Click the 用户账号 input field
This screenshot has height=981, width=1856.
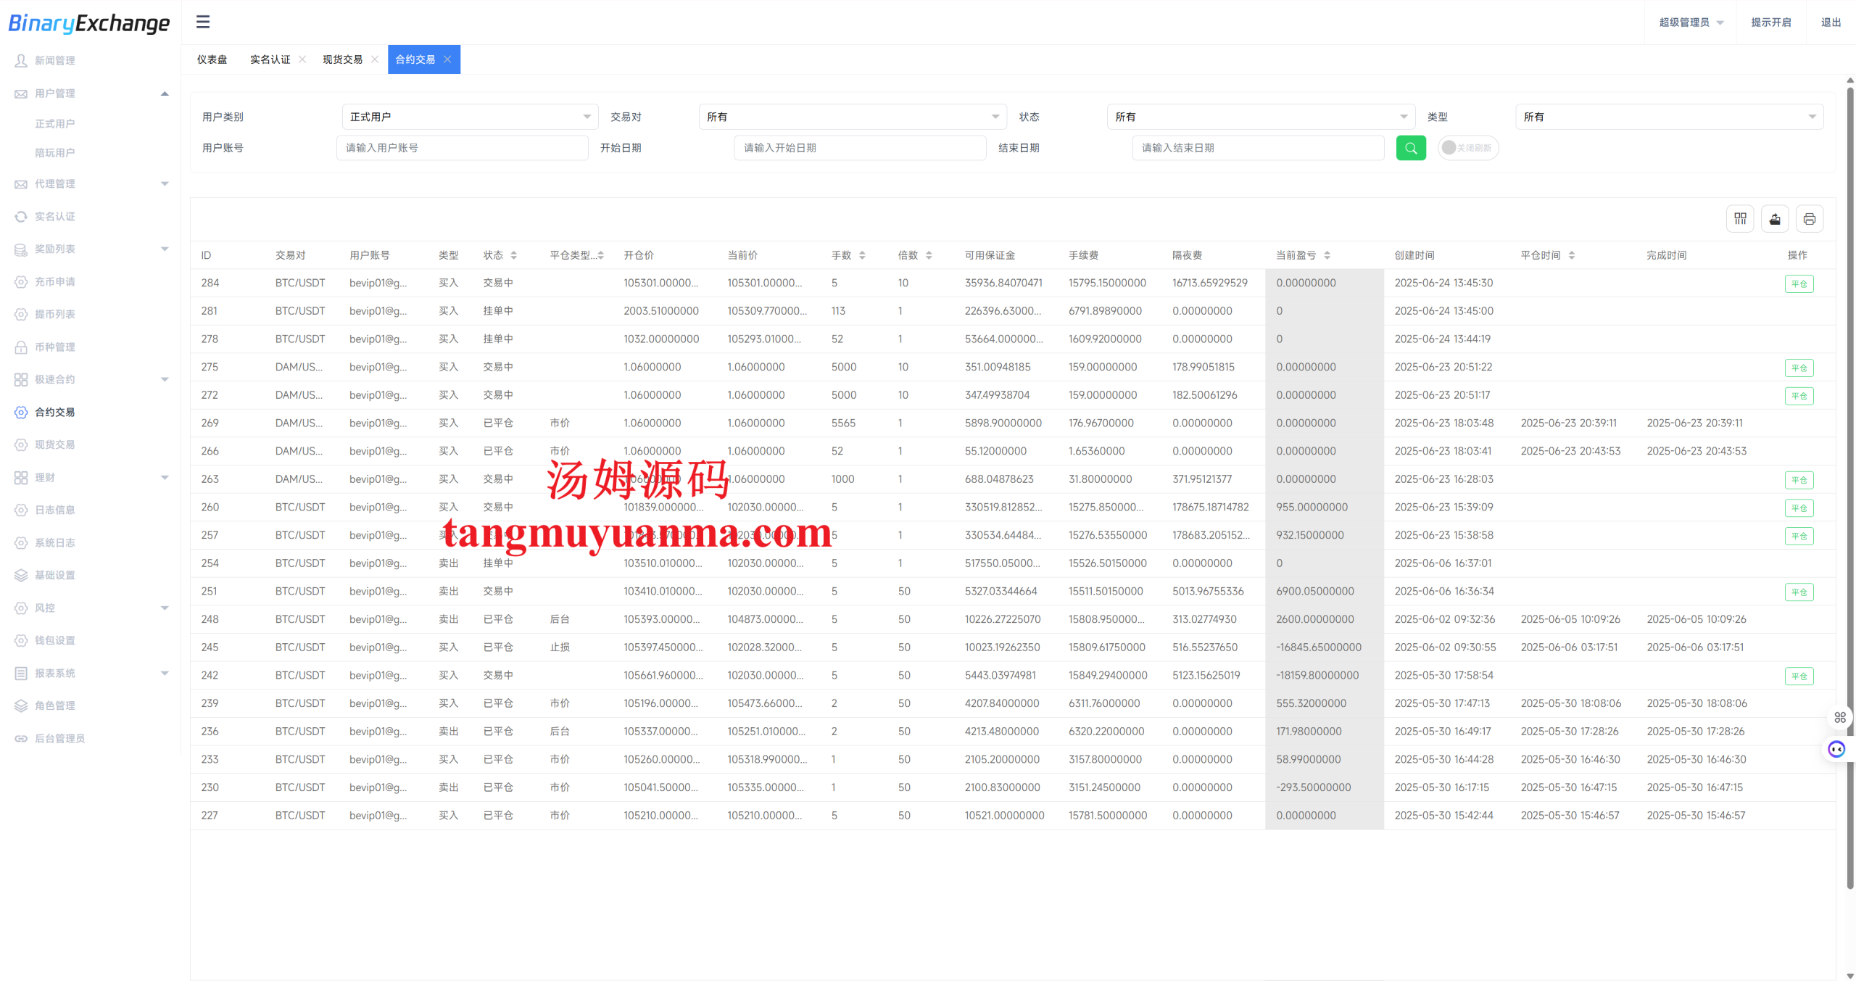point(462,148)
